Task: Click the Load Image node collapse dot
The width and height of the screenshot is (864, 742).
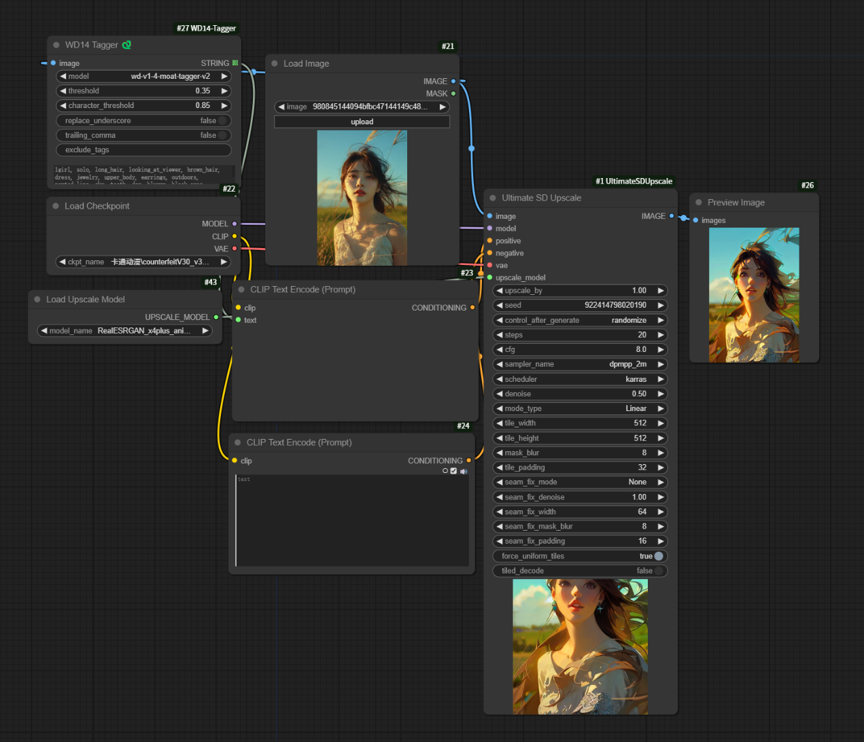Action: [275, 64]
